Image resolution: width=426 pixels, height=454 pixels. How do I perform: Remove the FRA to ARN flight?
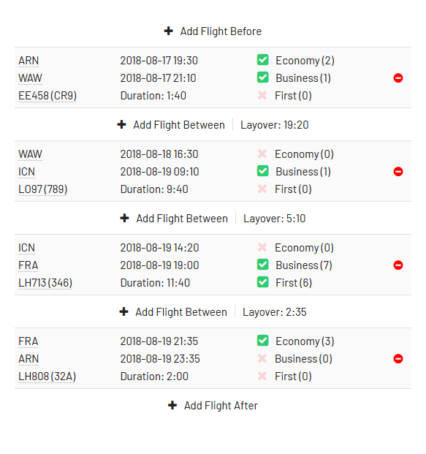[398, 358]
